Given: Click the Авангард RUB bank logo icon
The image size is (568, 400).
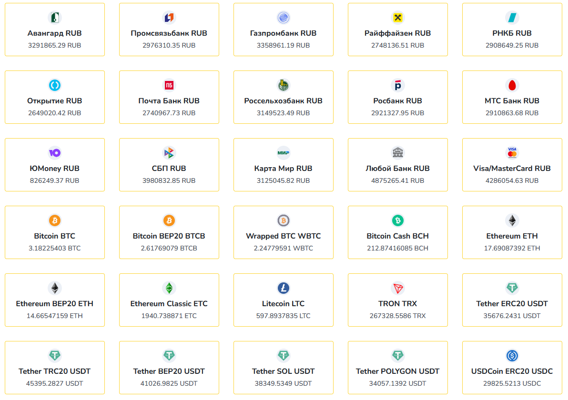Looking at the screenshot, I should [x=55, y=17].
